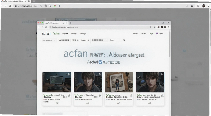
Task: Click the square extension icon in the outer browser
Action: (198, 6)
